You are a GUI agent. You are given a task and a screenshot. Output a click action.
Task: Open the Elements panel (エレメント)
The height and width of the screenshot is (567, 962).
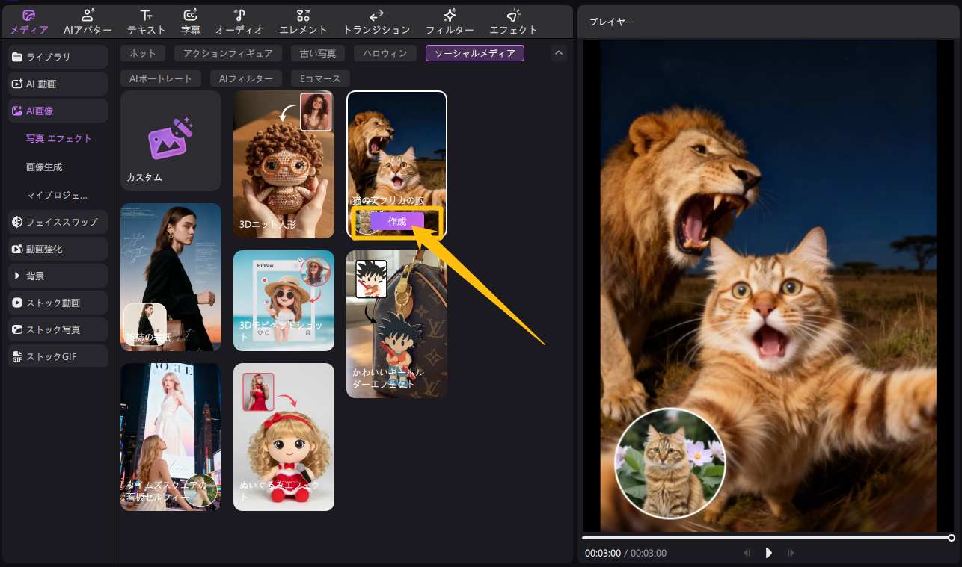click(x=303, y=22)
